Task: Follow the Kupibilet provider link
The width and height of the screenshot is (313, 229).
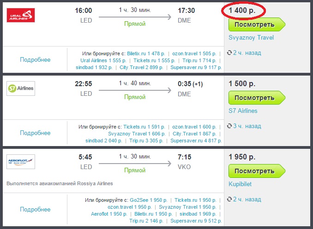Action: 240,184
